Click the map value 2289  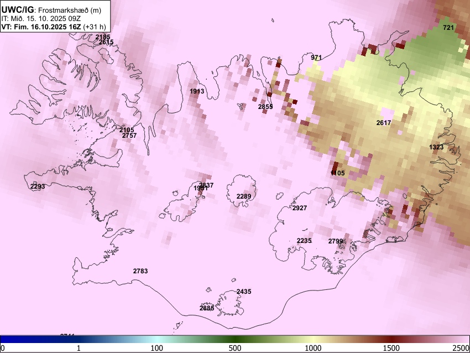pos(244,196)
